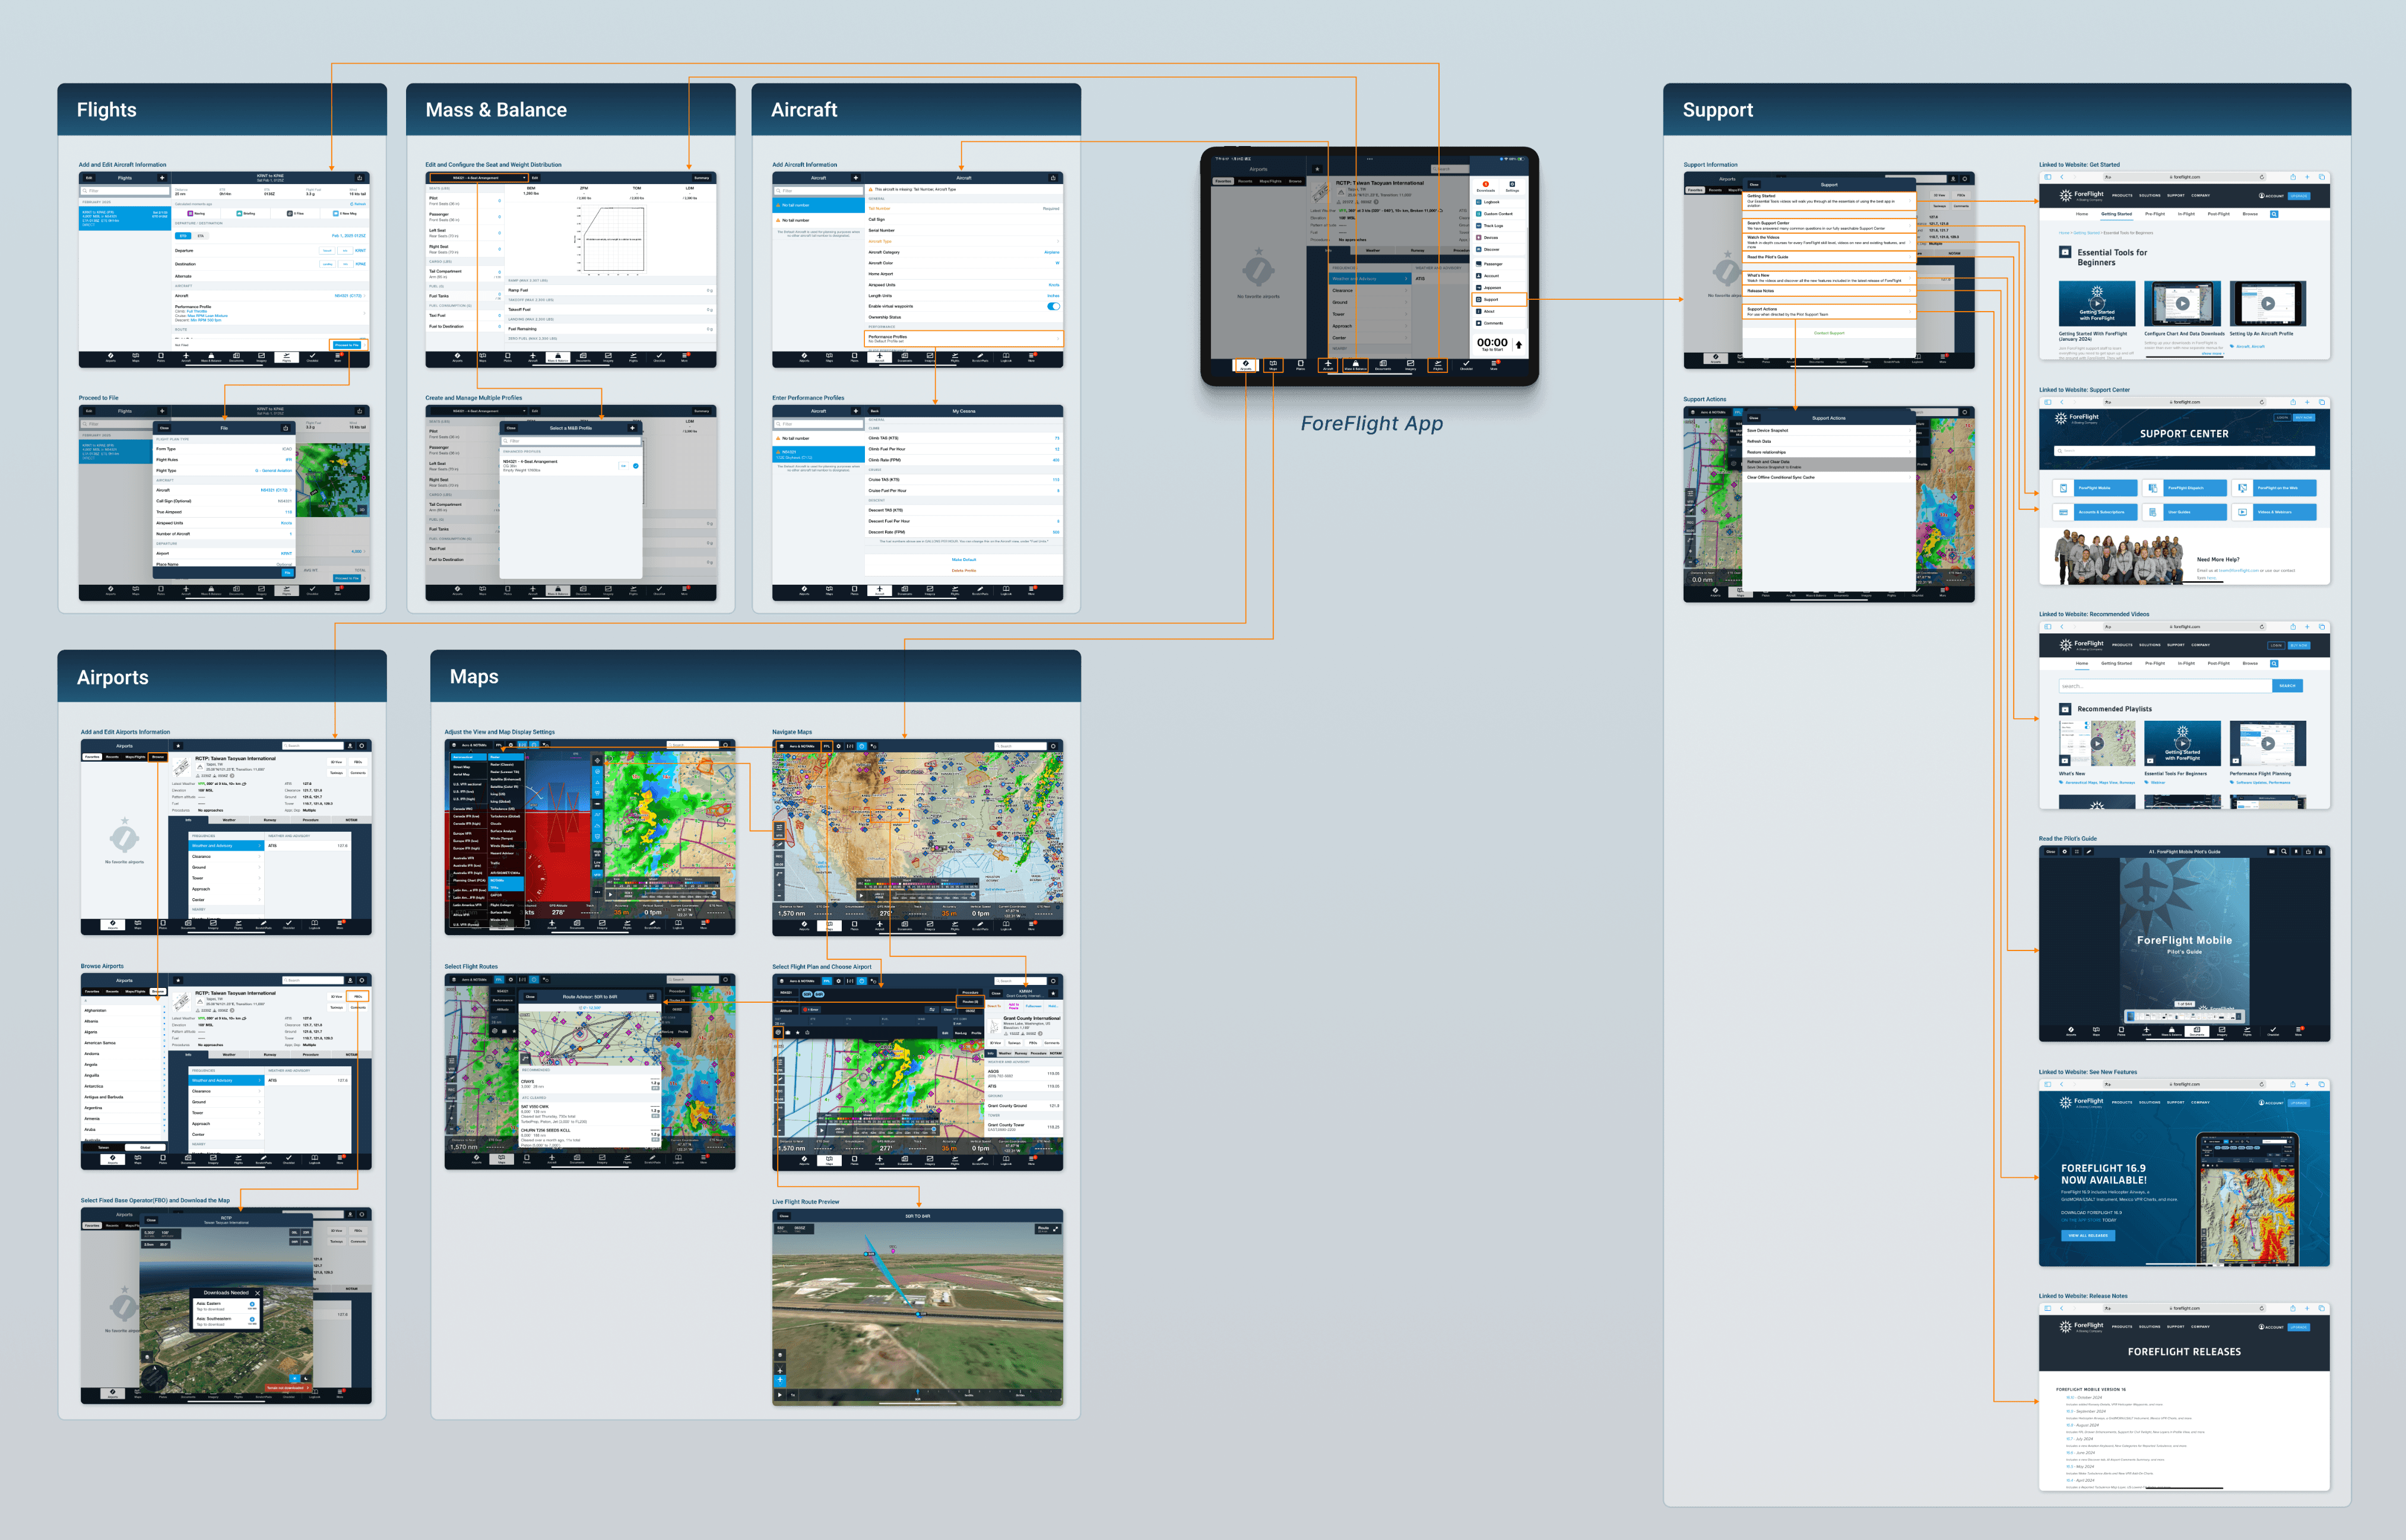2406x1540 pixels.
Task: Open Maps tab in central ForeFlight App tablet
Action: pyautogui.click(x=1273, y=365)
